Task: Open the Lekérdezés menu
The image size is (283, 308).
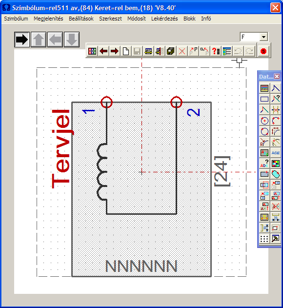Action: (164, 19)
